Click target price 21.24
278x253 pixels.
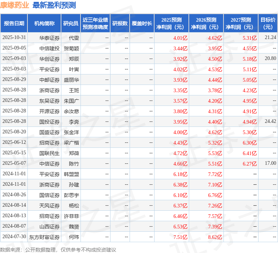click(270, 38)
